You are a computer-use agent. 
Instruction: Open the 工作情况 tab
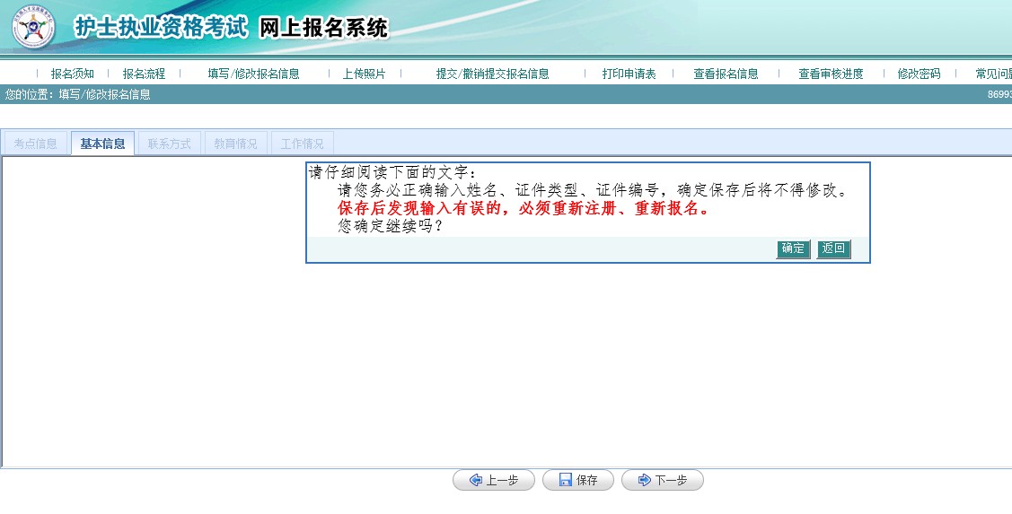(x=302, y=144)
